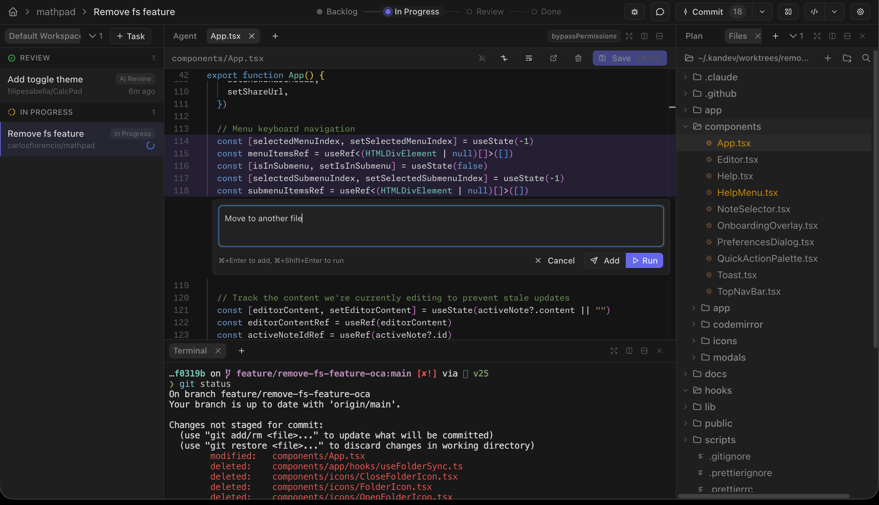The height and width of the screenshot is (505, 879).
Task: Create a new Task
Action: tap(131, 36)
